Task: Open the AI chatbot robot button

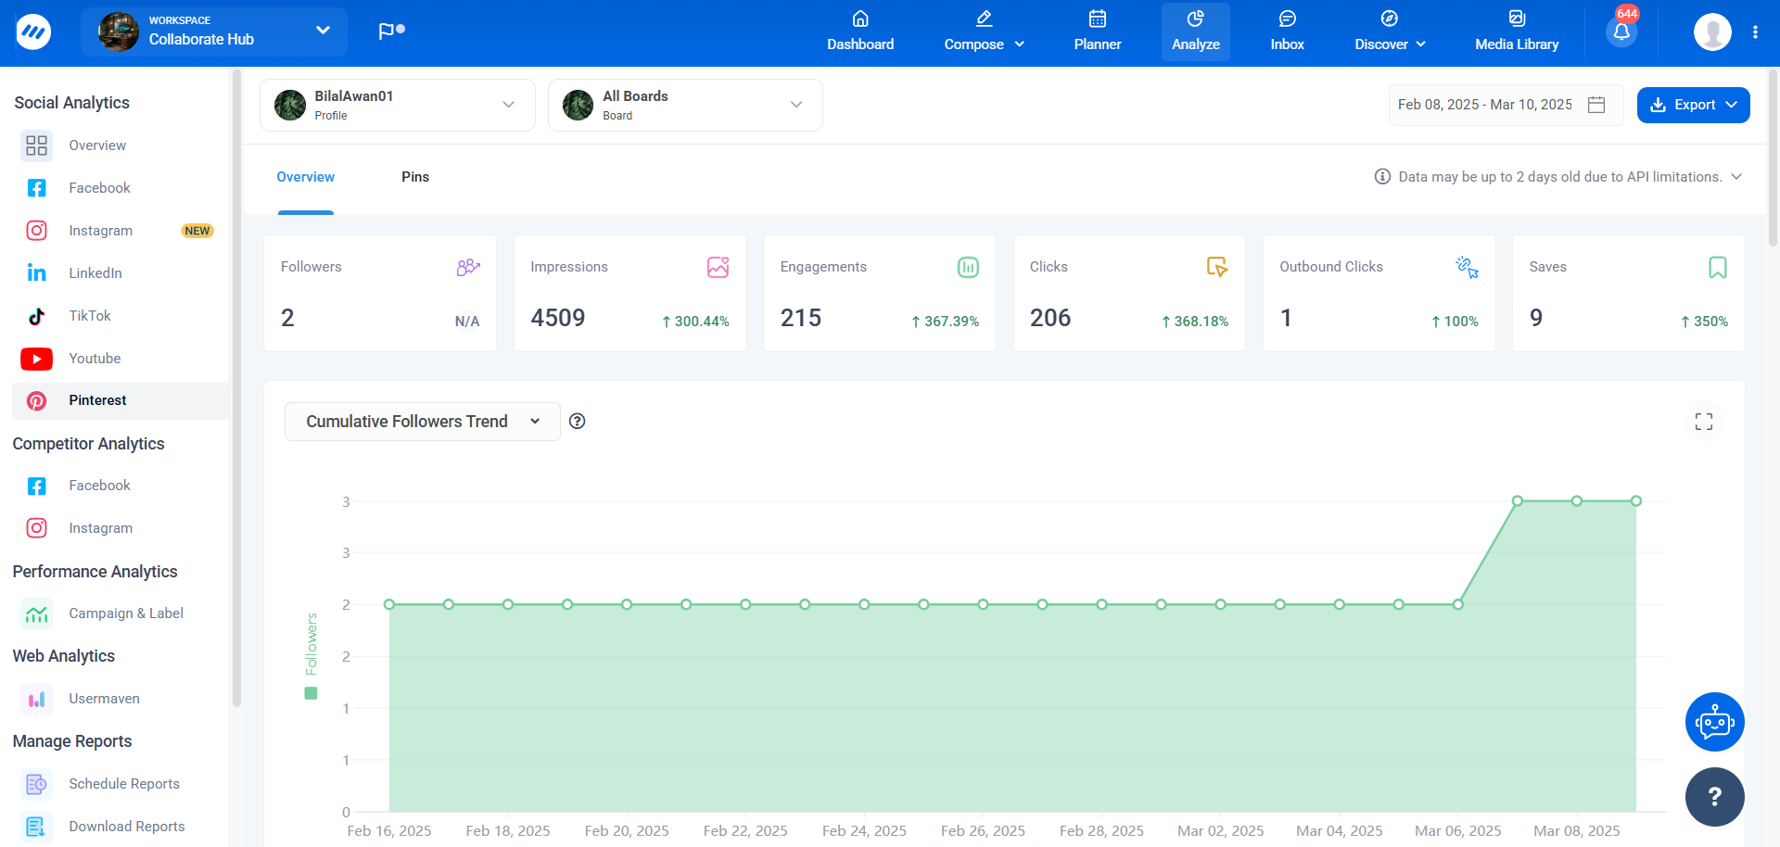Action: click(1714, 722)
